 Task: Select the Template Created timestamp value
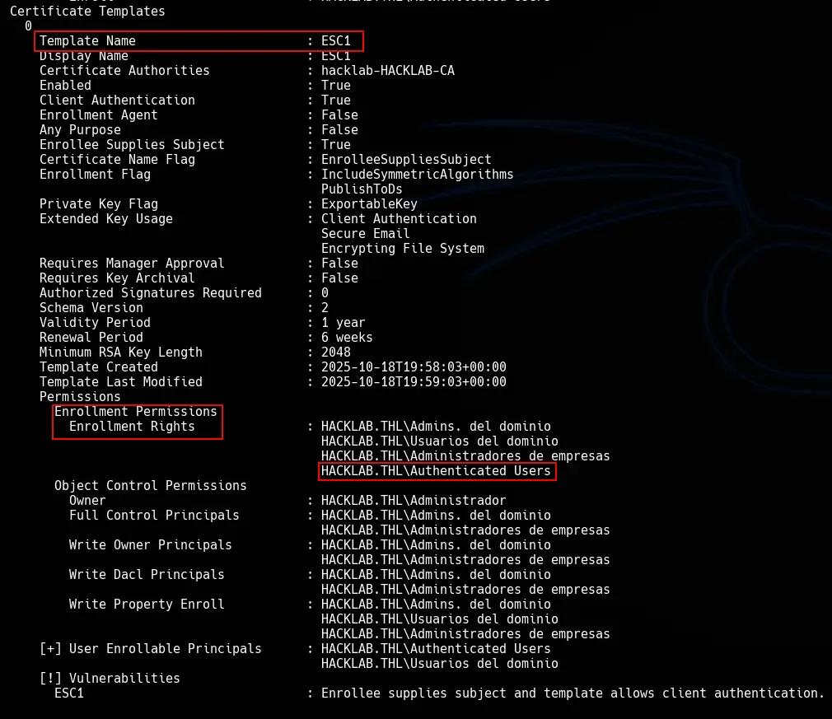414,367
